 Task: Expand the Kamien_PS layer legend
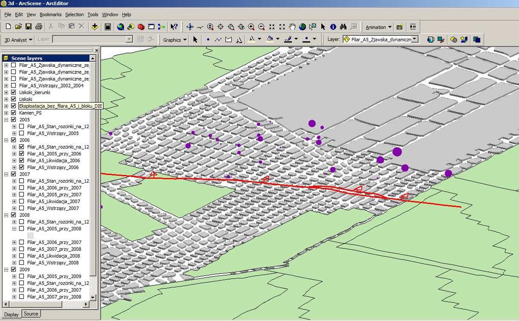(6, 113)
